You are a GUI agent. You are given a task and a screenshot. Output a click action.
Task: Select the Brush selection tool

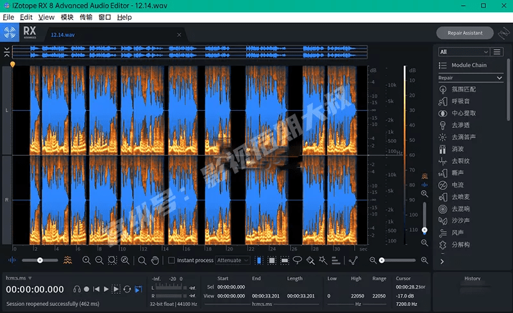310,261
